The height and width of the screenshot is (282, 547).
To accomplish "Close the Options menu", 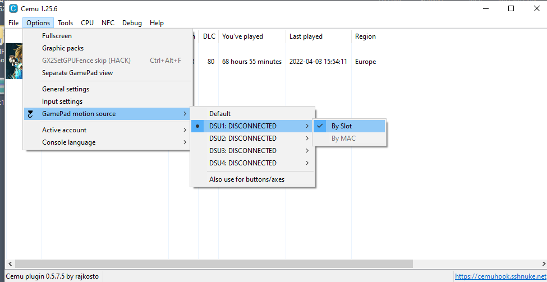I will [x=38, y=23].
